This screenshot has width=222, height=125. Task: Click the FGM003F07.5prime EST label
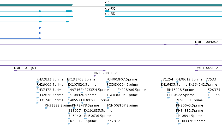122,79
